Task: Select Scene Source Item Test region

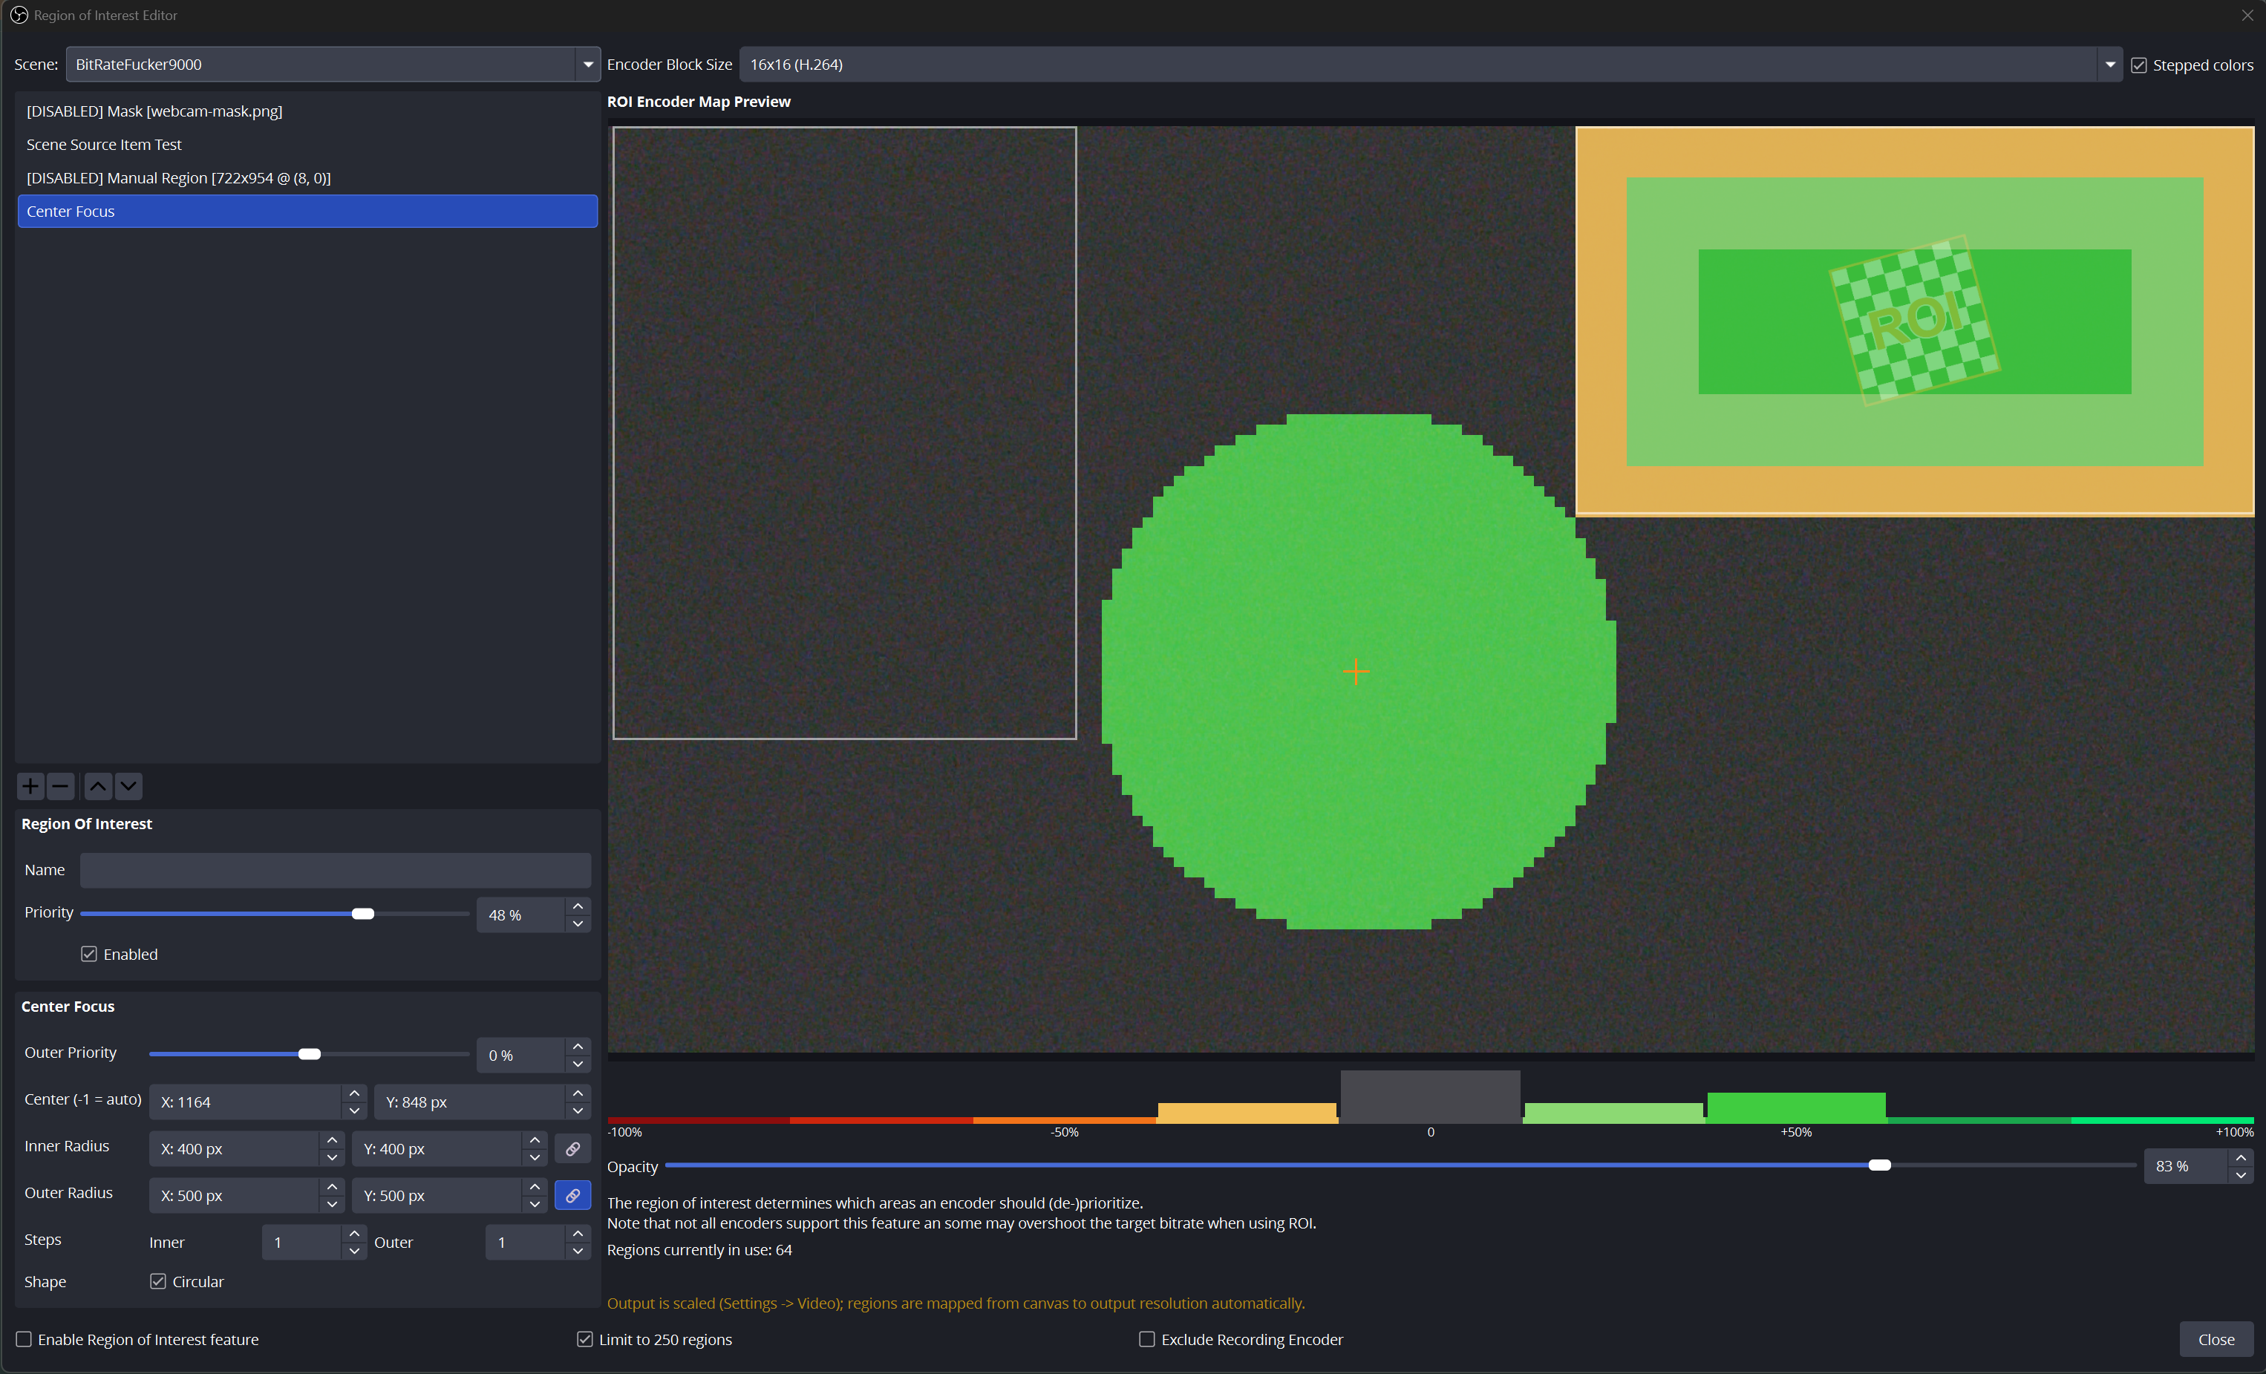Action: (307, 145)
